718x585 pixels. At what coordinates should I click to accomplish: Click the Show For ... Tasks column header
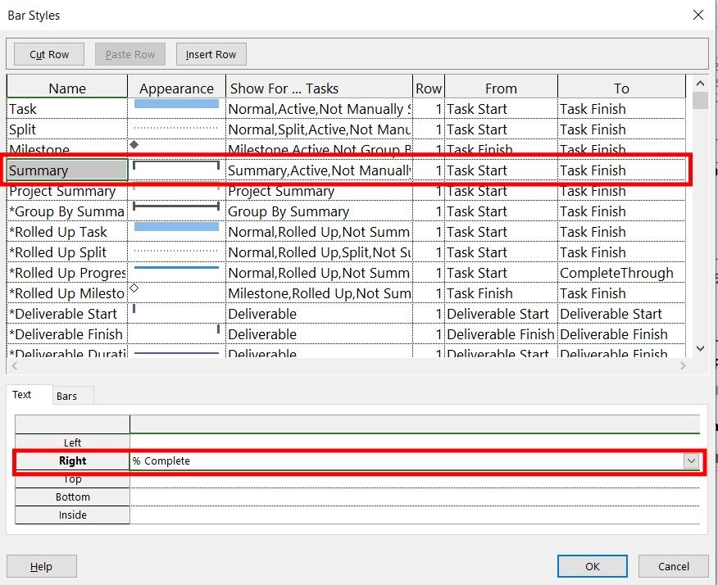[x=319, y=88]
